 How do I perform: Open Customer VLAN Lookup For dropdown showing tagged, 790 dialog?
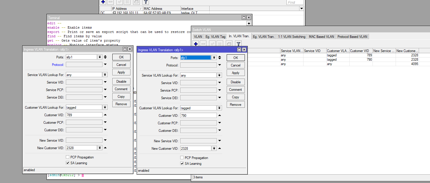coord(219,108)
